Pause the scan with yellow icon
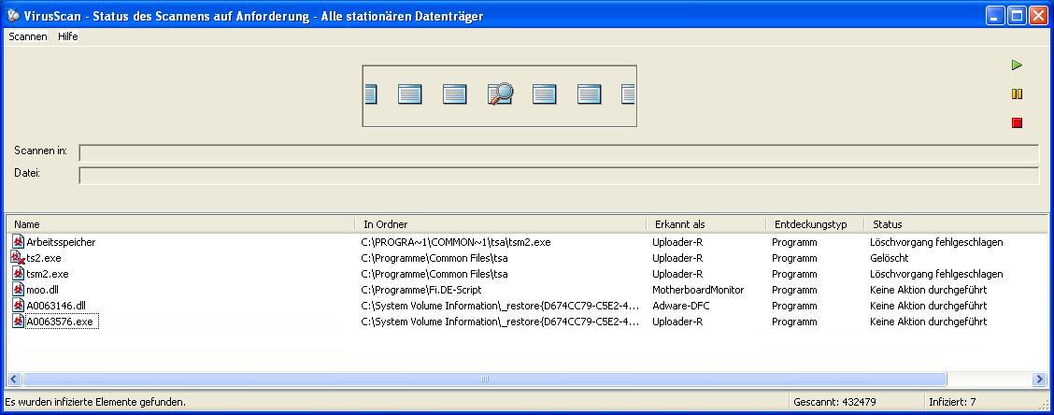Viewport: 1054px width, 415px height. (1017, 94)
